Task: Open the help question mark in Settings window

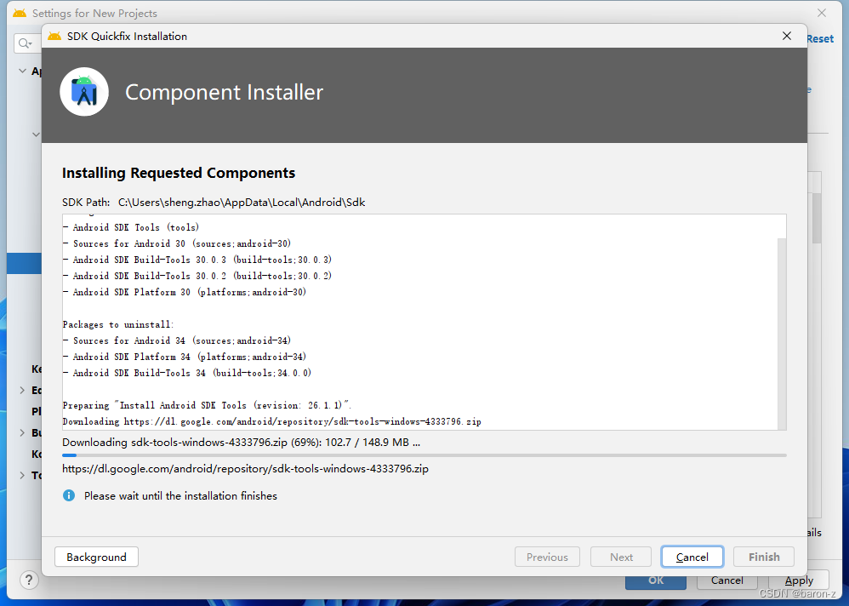Action: 29,580
